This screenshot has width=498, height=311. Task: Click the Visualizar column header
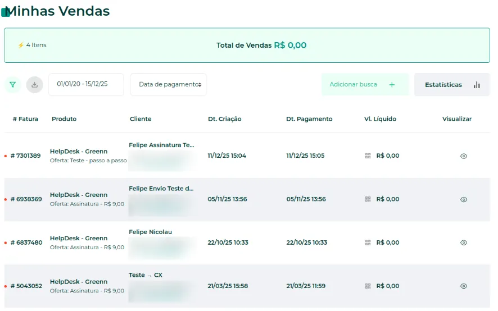tap(457, 119)
